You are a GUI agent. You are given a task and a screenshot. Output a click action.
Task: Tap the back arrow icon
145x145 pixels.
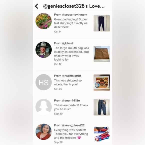coord(36,6)
